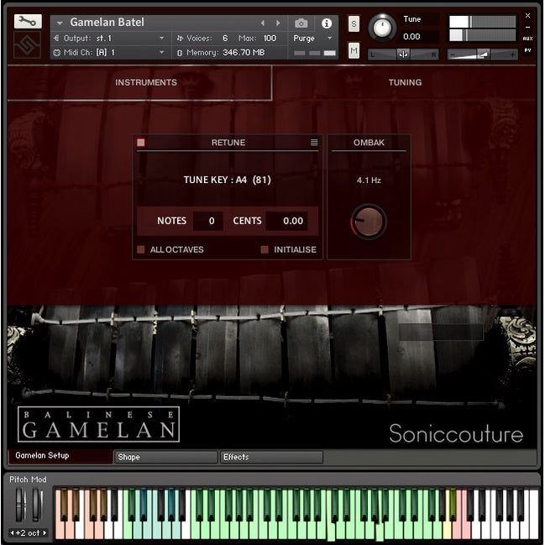
Task: Solo the instrument with the S button
Action: 354,24
